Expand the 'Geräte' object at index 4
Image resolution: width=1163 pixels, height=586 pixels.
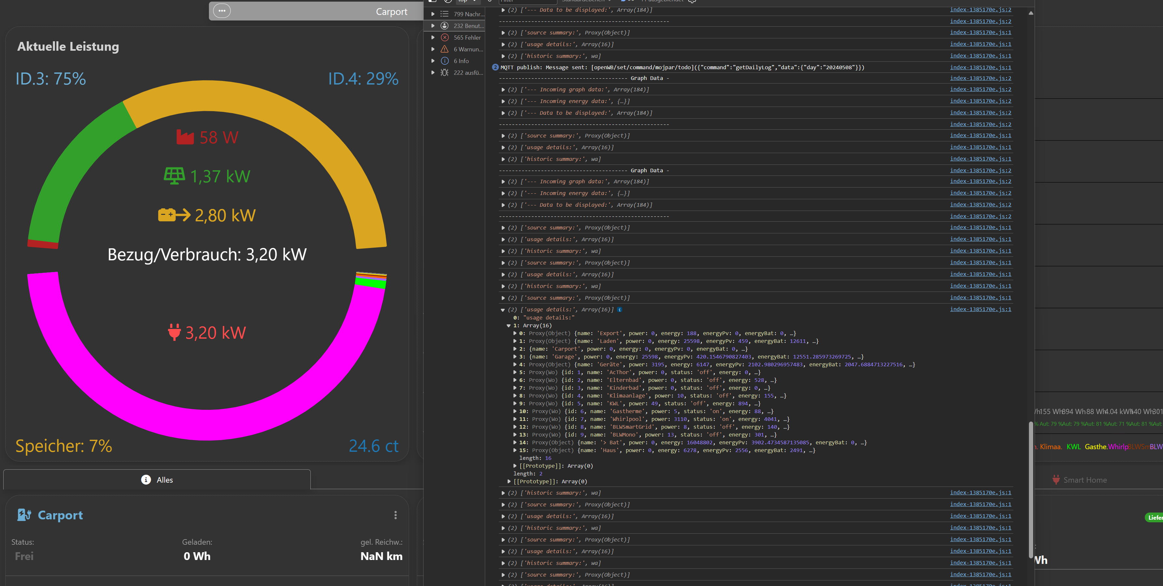click(x=515, y=364)
